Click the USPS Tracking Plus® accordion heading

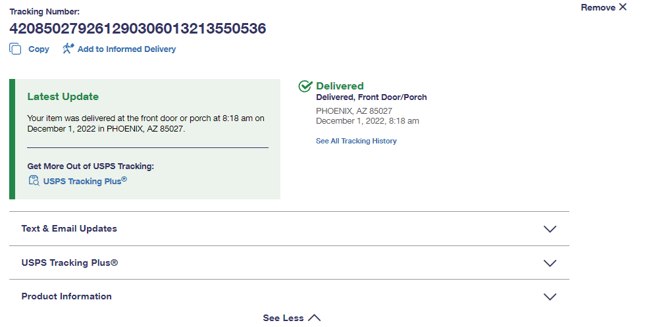70,263
